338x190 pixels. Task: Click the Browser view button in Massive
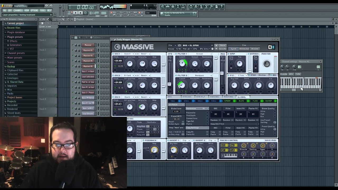point(255,49)
